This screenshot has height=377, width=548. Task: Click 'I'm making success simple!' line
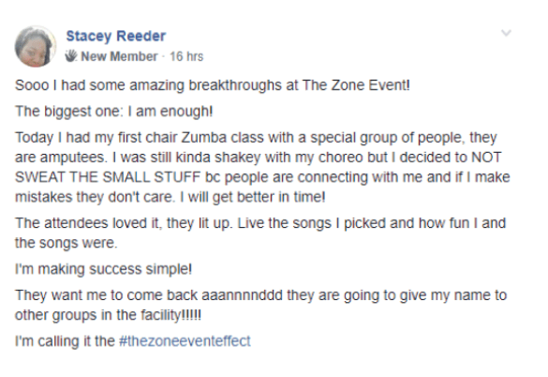[x=103, y=269]
